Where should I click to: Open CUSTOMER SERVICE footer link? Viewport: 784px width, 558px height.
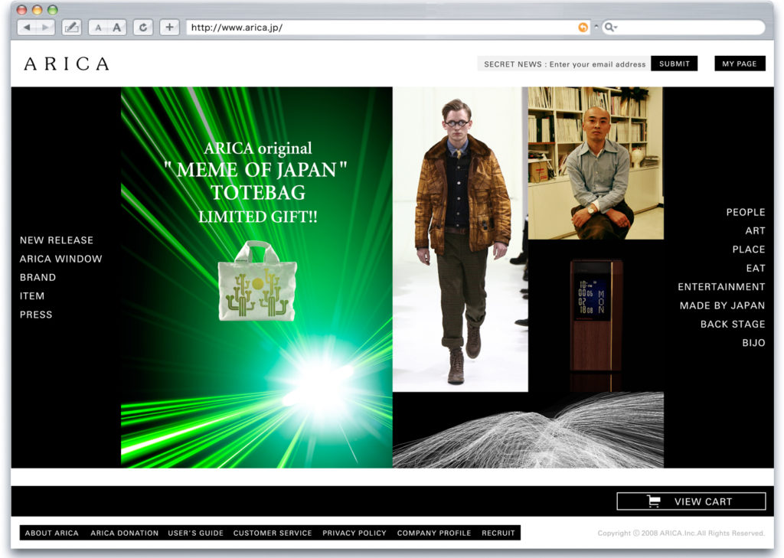pos(273,533)
